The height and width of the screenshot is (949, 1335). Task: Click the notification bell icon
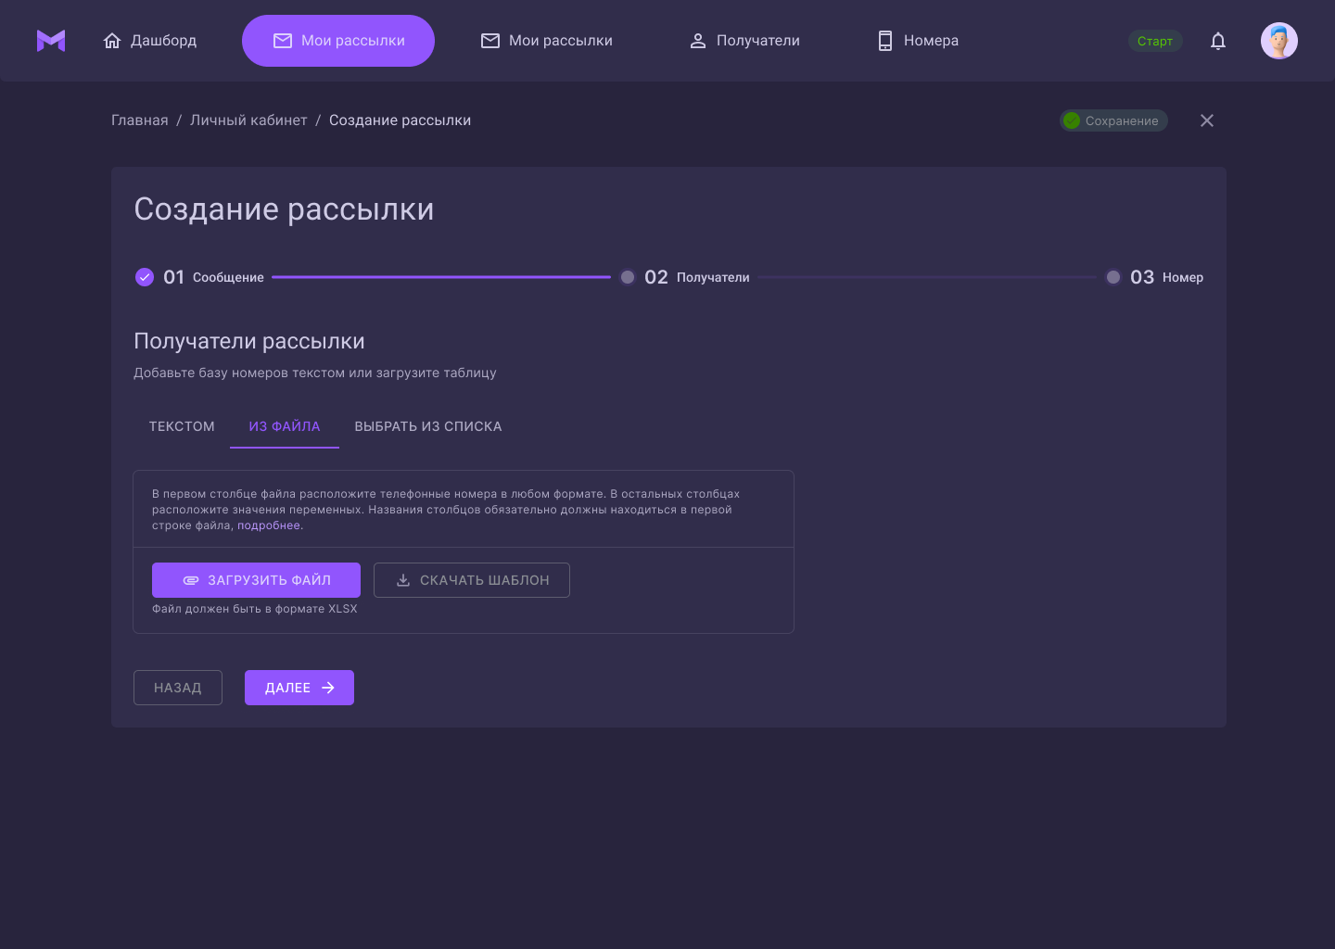click(x=1218, y=41)
